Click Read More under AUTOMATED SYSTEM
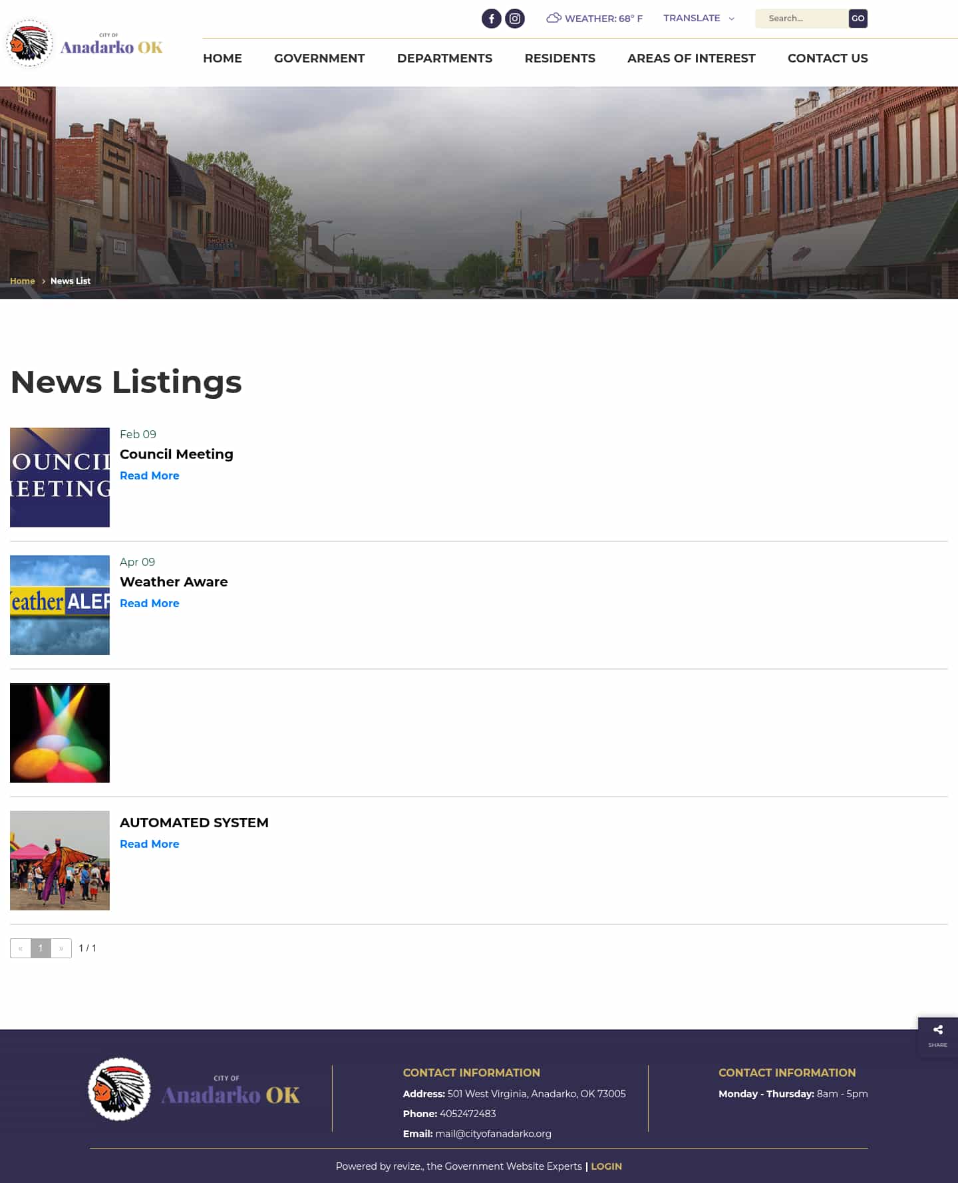Screen dimensions: 958x1183 (x=150, y=844)
